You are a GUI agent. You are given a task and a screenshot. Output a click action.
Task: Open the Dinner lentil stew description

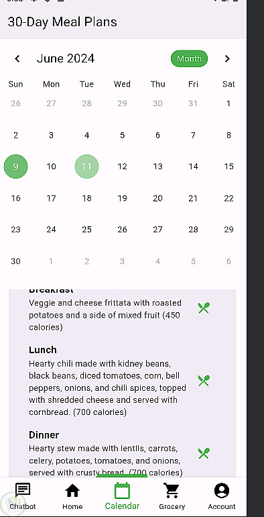pyautogui.click(x=106, y=461)
